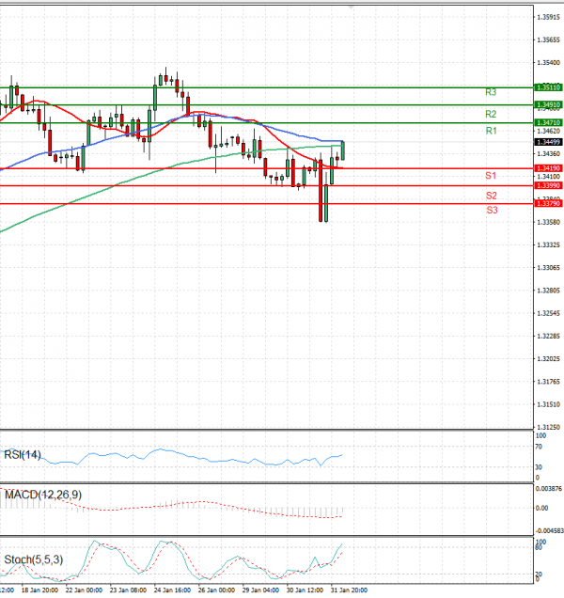
Task: Click the 1.31765 price axis value
Action: 548,382
